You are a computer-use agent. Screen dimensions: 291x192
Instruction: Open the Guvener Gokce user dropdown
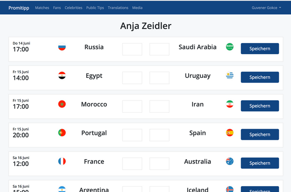(x=266, y=8)
